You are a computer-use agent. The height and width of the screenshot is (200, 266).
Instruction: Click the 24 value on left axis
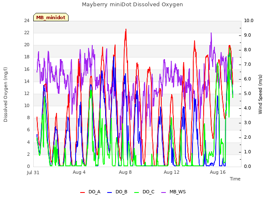(x=27, y=21)
